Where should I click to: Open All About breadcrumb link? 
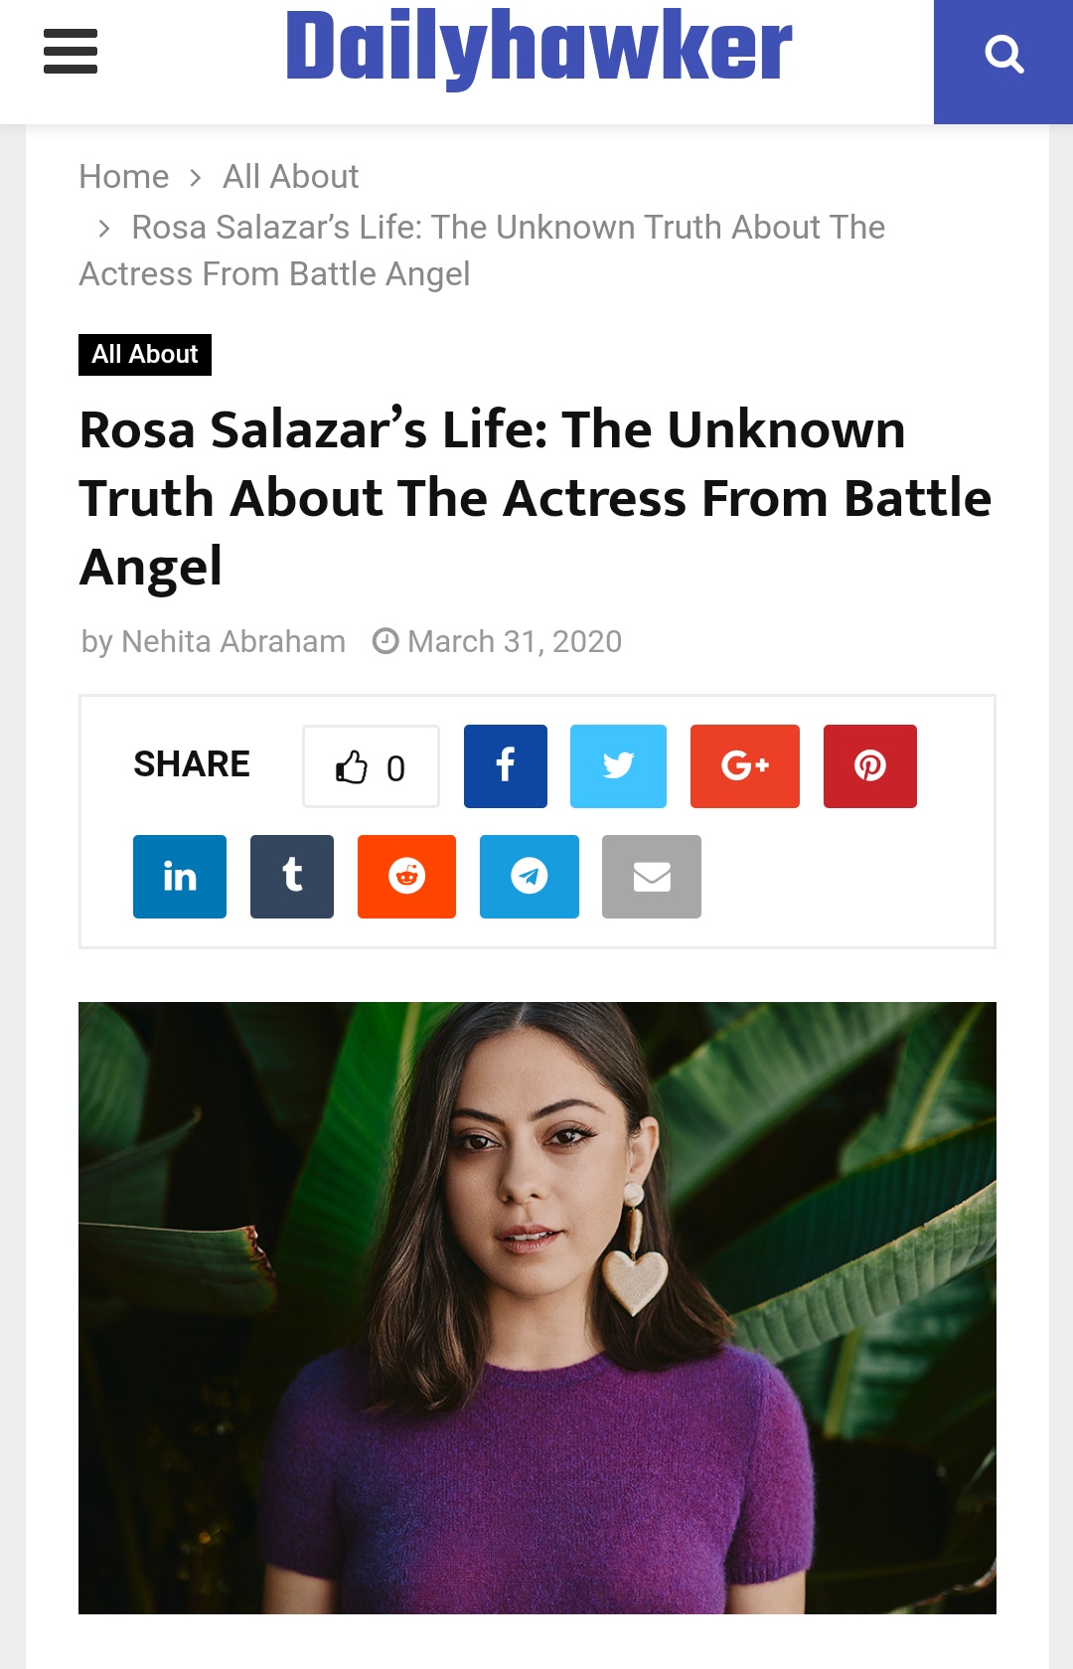click(x=290, y=177)
